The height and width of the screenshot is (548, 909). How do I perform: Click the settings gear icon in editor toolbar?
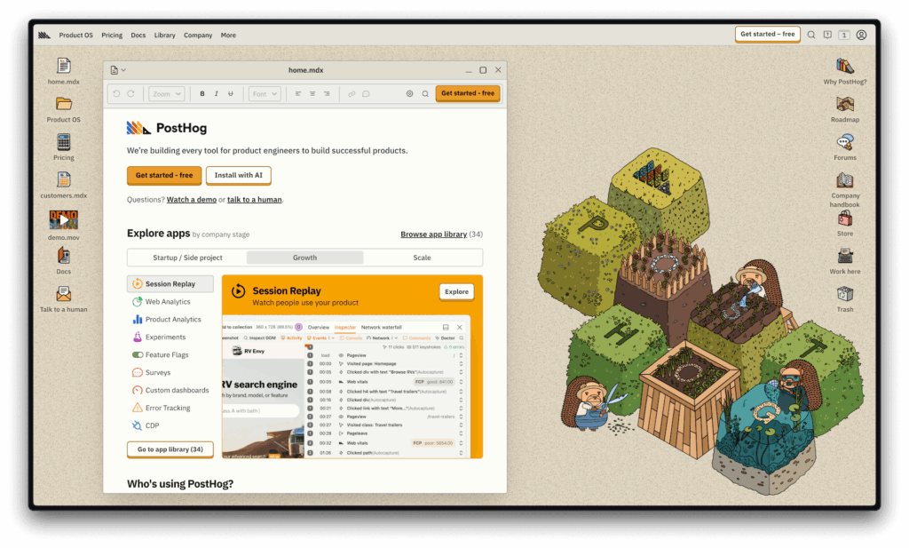click(410, 94)
